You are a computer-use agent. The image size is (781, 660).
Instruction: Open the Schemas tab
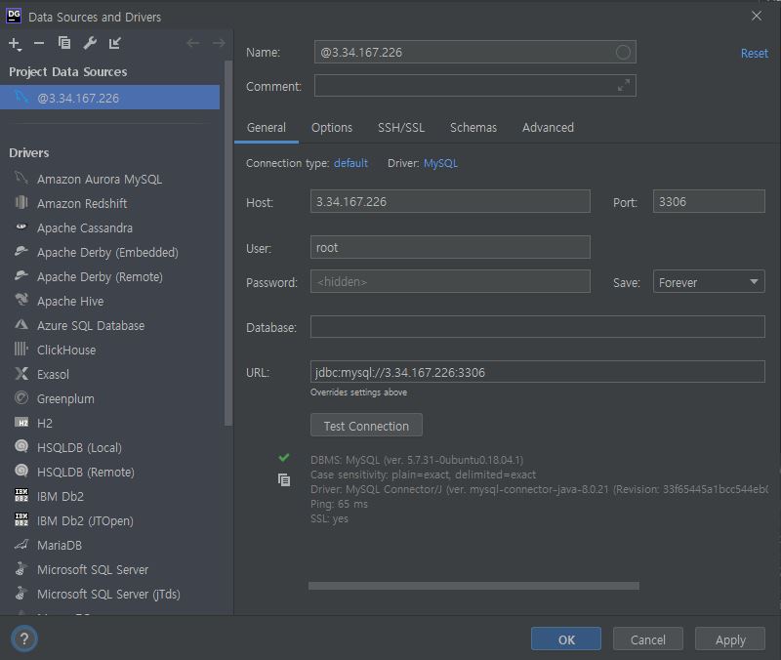point(473,127)
